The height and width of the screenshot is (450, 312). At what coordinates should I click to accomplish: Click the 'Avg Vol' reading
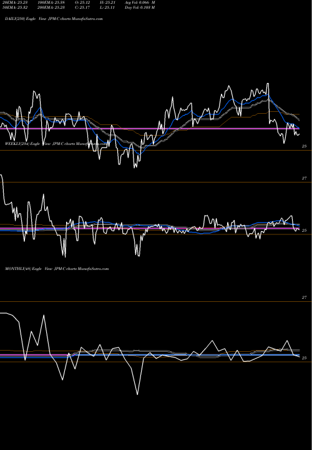(x=140, y=2)
